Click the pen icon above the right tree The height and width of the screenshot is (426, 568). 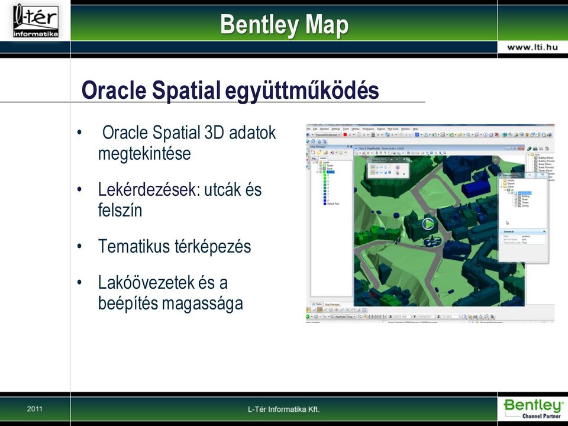coord(529,149)
